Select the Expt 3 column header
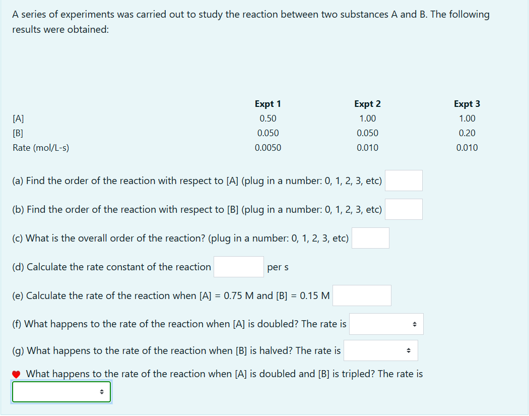This screenshot has width=529, height=416. pos(467,103)
